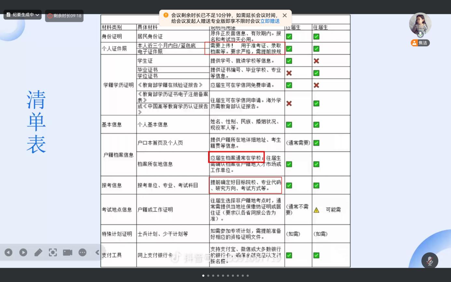Collapse the bottom-left toolbar using the chevron

coord(97,252)
